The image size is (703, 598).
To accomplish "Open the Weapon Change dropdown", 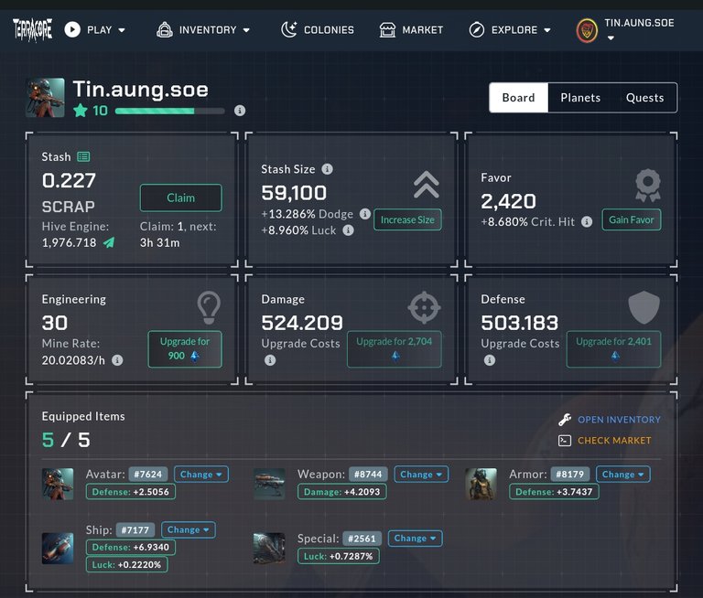I will tap(421, 475).
